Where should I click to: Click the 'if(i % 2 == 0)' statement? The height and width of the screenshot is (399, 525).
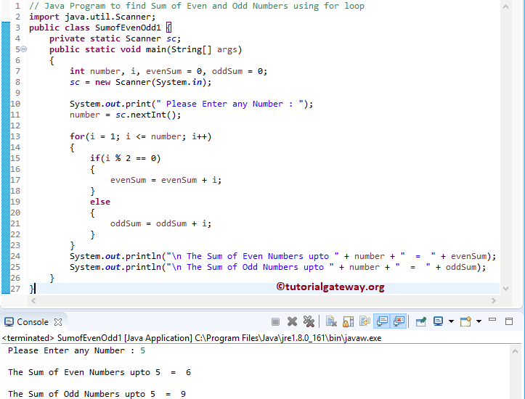click(125, 158)
